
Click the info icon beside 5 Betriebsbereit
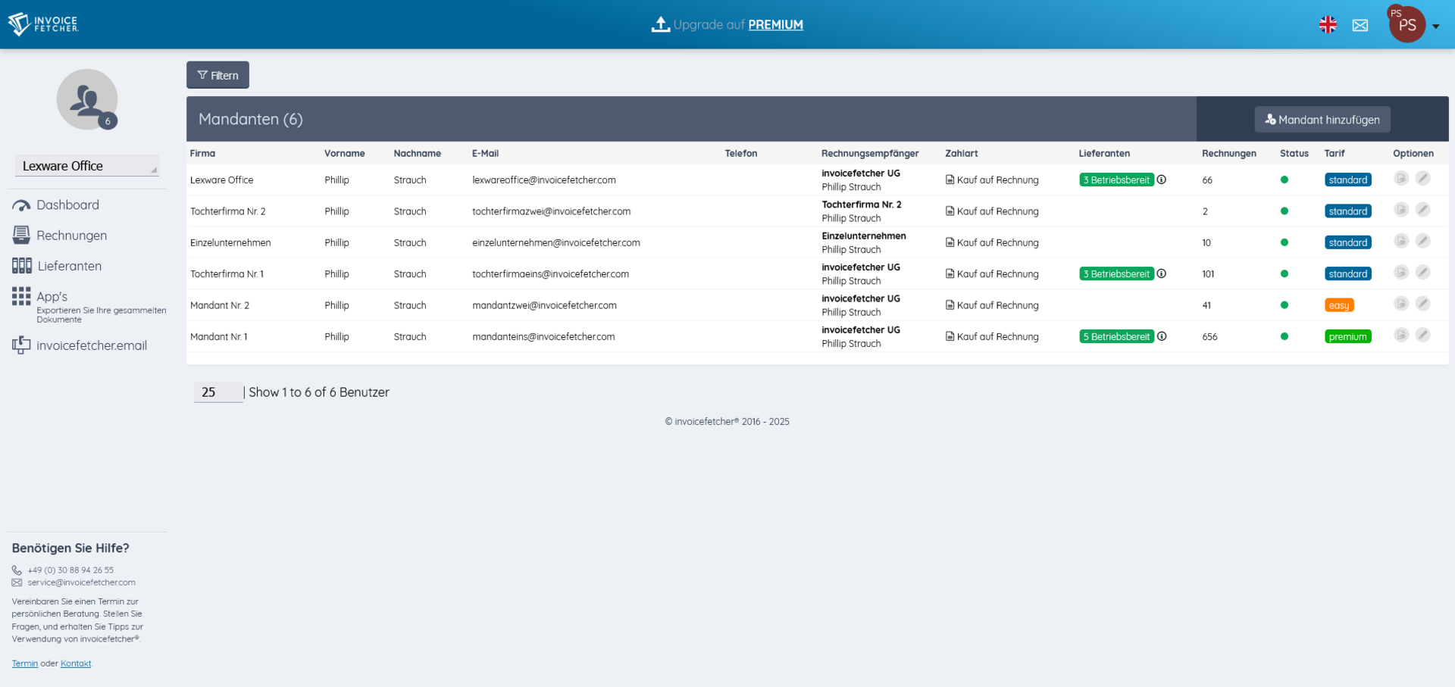point(1161,336)
